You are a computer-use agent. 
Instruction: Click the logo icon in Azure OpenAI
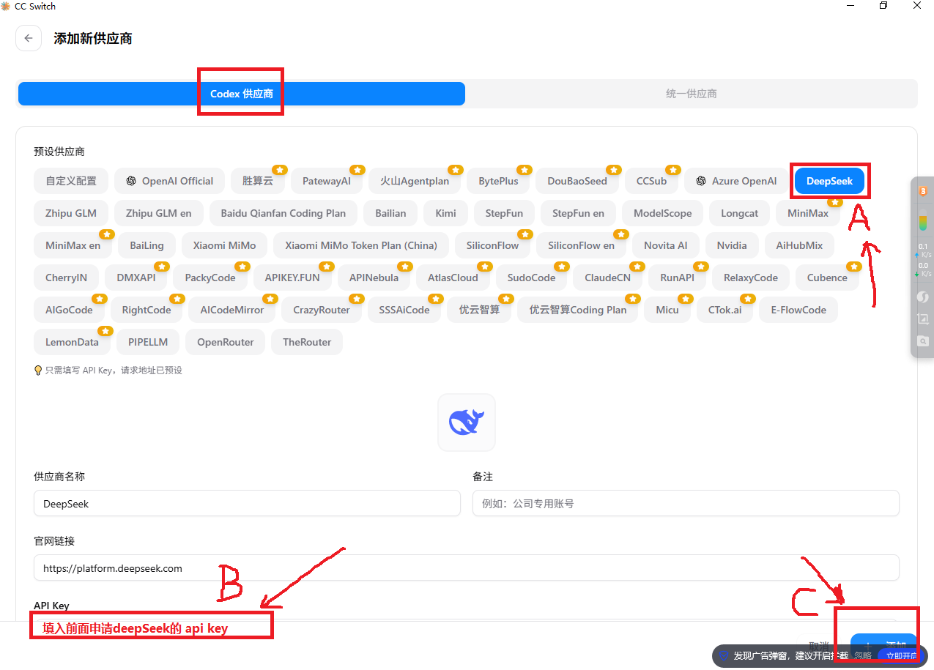point(701,181)
